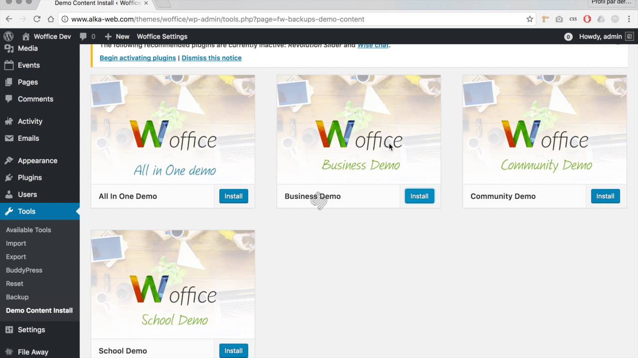The width and height of the screenshot is (638, 358).
Task: Click the camera extension icon
Action: click(x=559, y=19)
